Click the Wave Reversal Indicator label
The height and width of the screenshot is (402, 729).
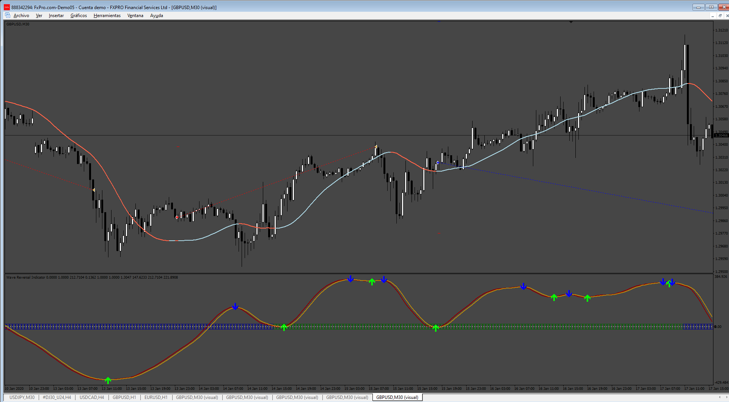25,277
